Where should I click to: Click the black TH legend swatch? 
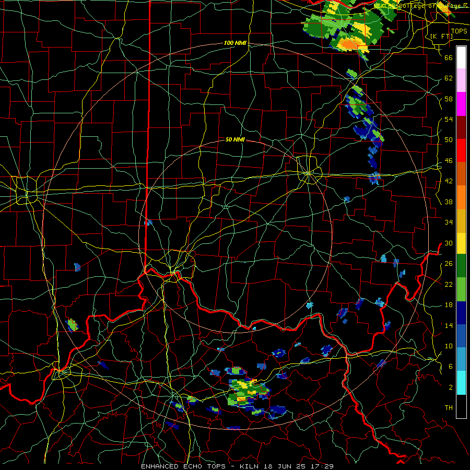[x=461, y=406]
